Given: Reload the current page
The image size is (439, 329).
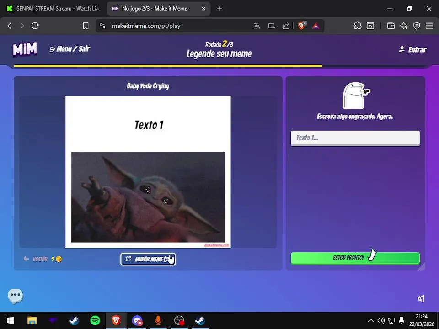Looking at the screenshot, I should click(35, 26).
